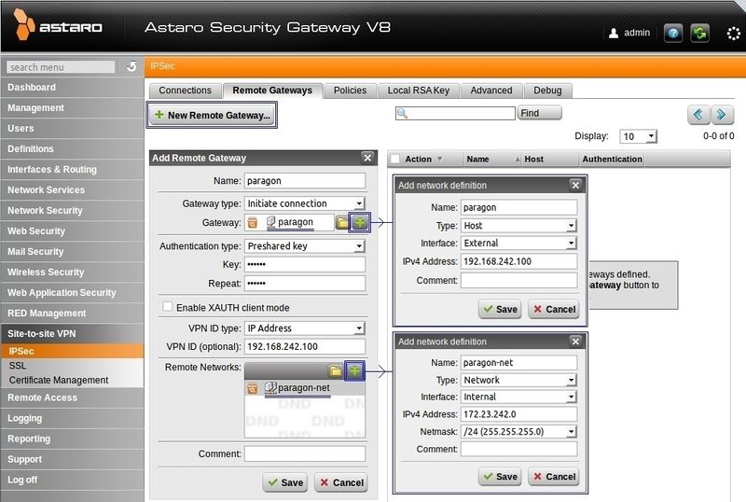
Task: Tick the select-all checkbox beside Action
Action: coord(395,160)
